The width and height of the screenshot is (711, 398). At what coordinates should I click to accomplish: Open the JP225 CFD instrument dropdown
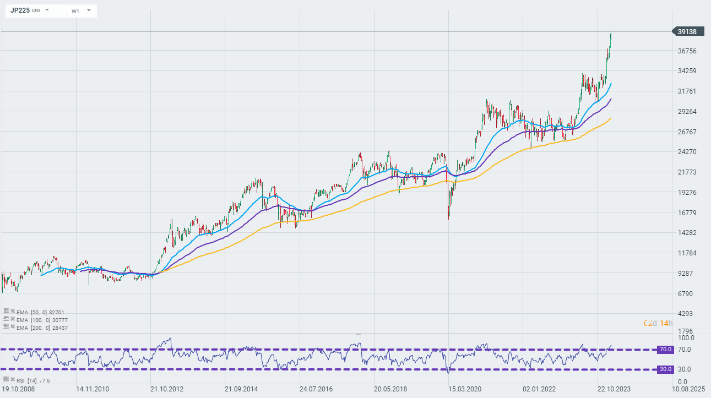tap(47, 10)
